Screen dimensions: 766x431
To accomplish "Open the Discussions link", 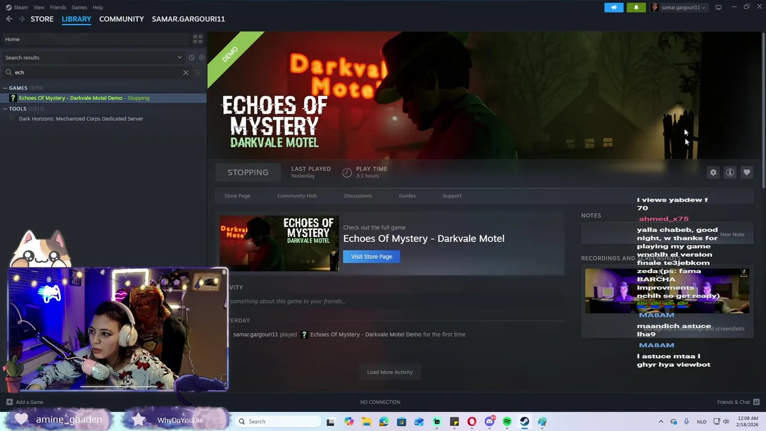I will pos(358,196).
